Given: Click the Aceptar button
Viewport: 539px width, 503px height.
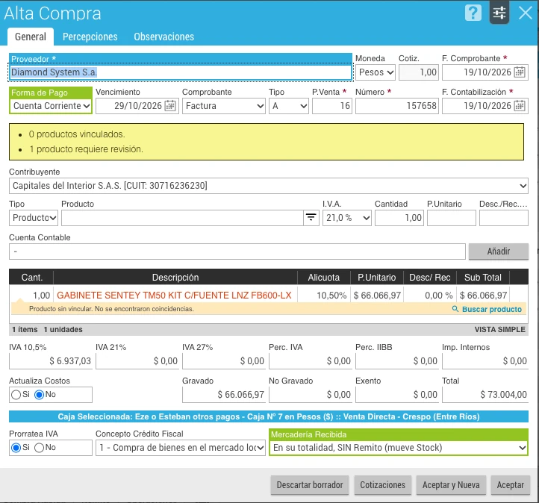Looking at the screenshot, I should [x=511, y=485].
